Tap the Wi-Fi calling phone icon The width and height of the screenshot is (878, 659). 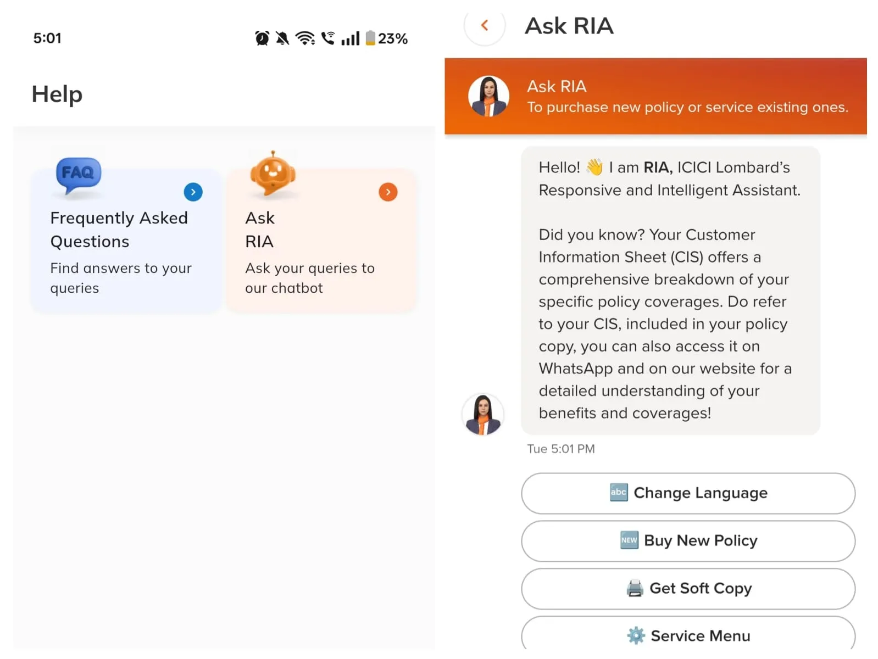328,38
